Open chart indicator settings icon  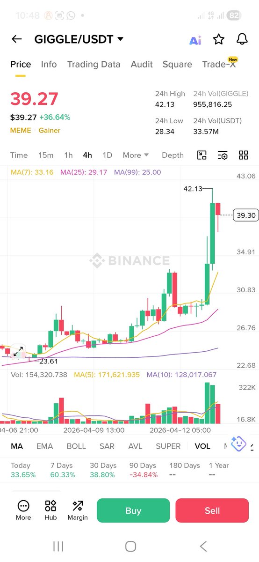point(223,155)
